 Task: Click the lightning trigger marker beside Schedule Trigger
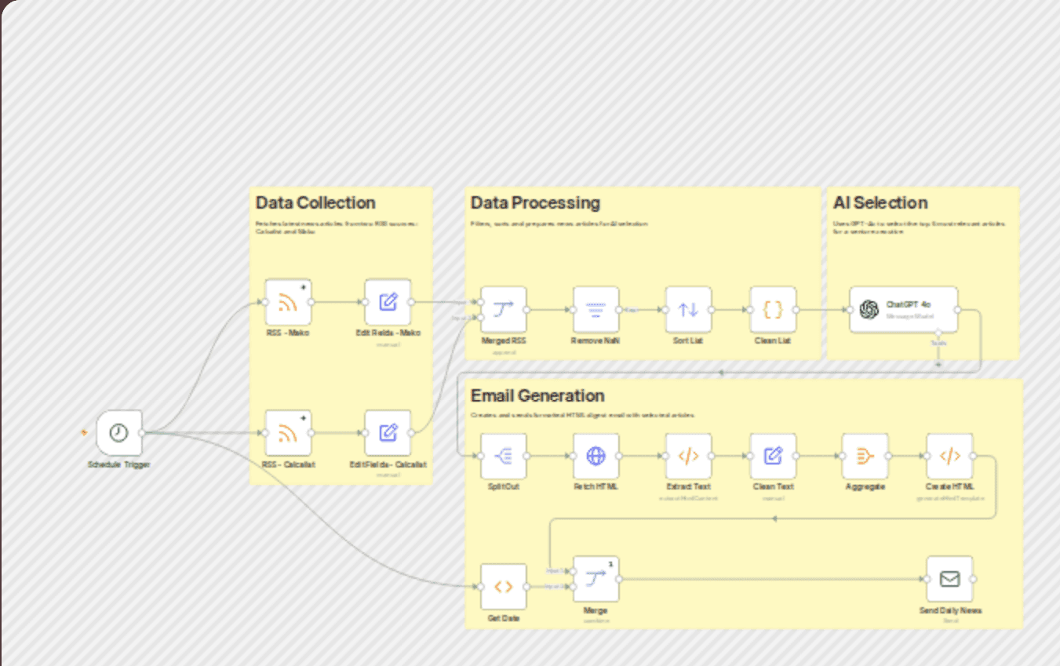point(85,432)
